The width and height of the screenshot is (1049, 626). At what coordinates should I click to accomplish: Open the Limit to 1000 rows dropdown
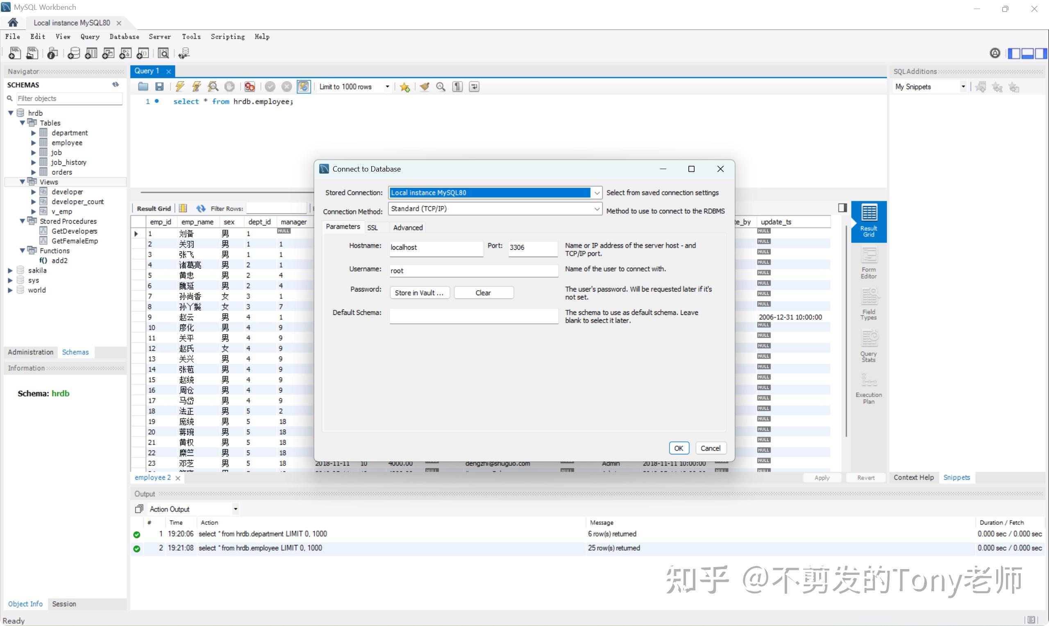pos(387,87)
